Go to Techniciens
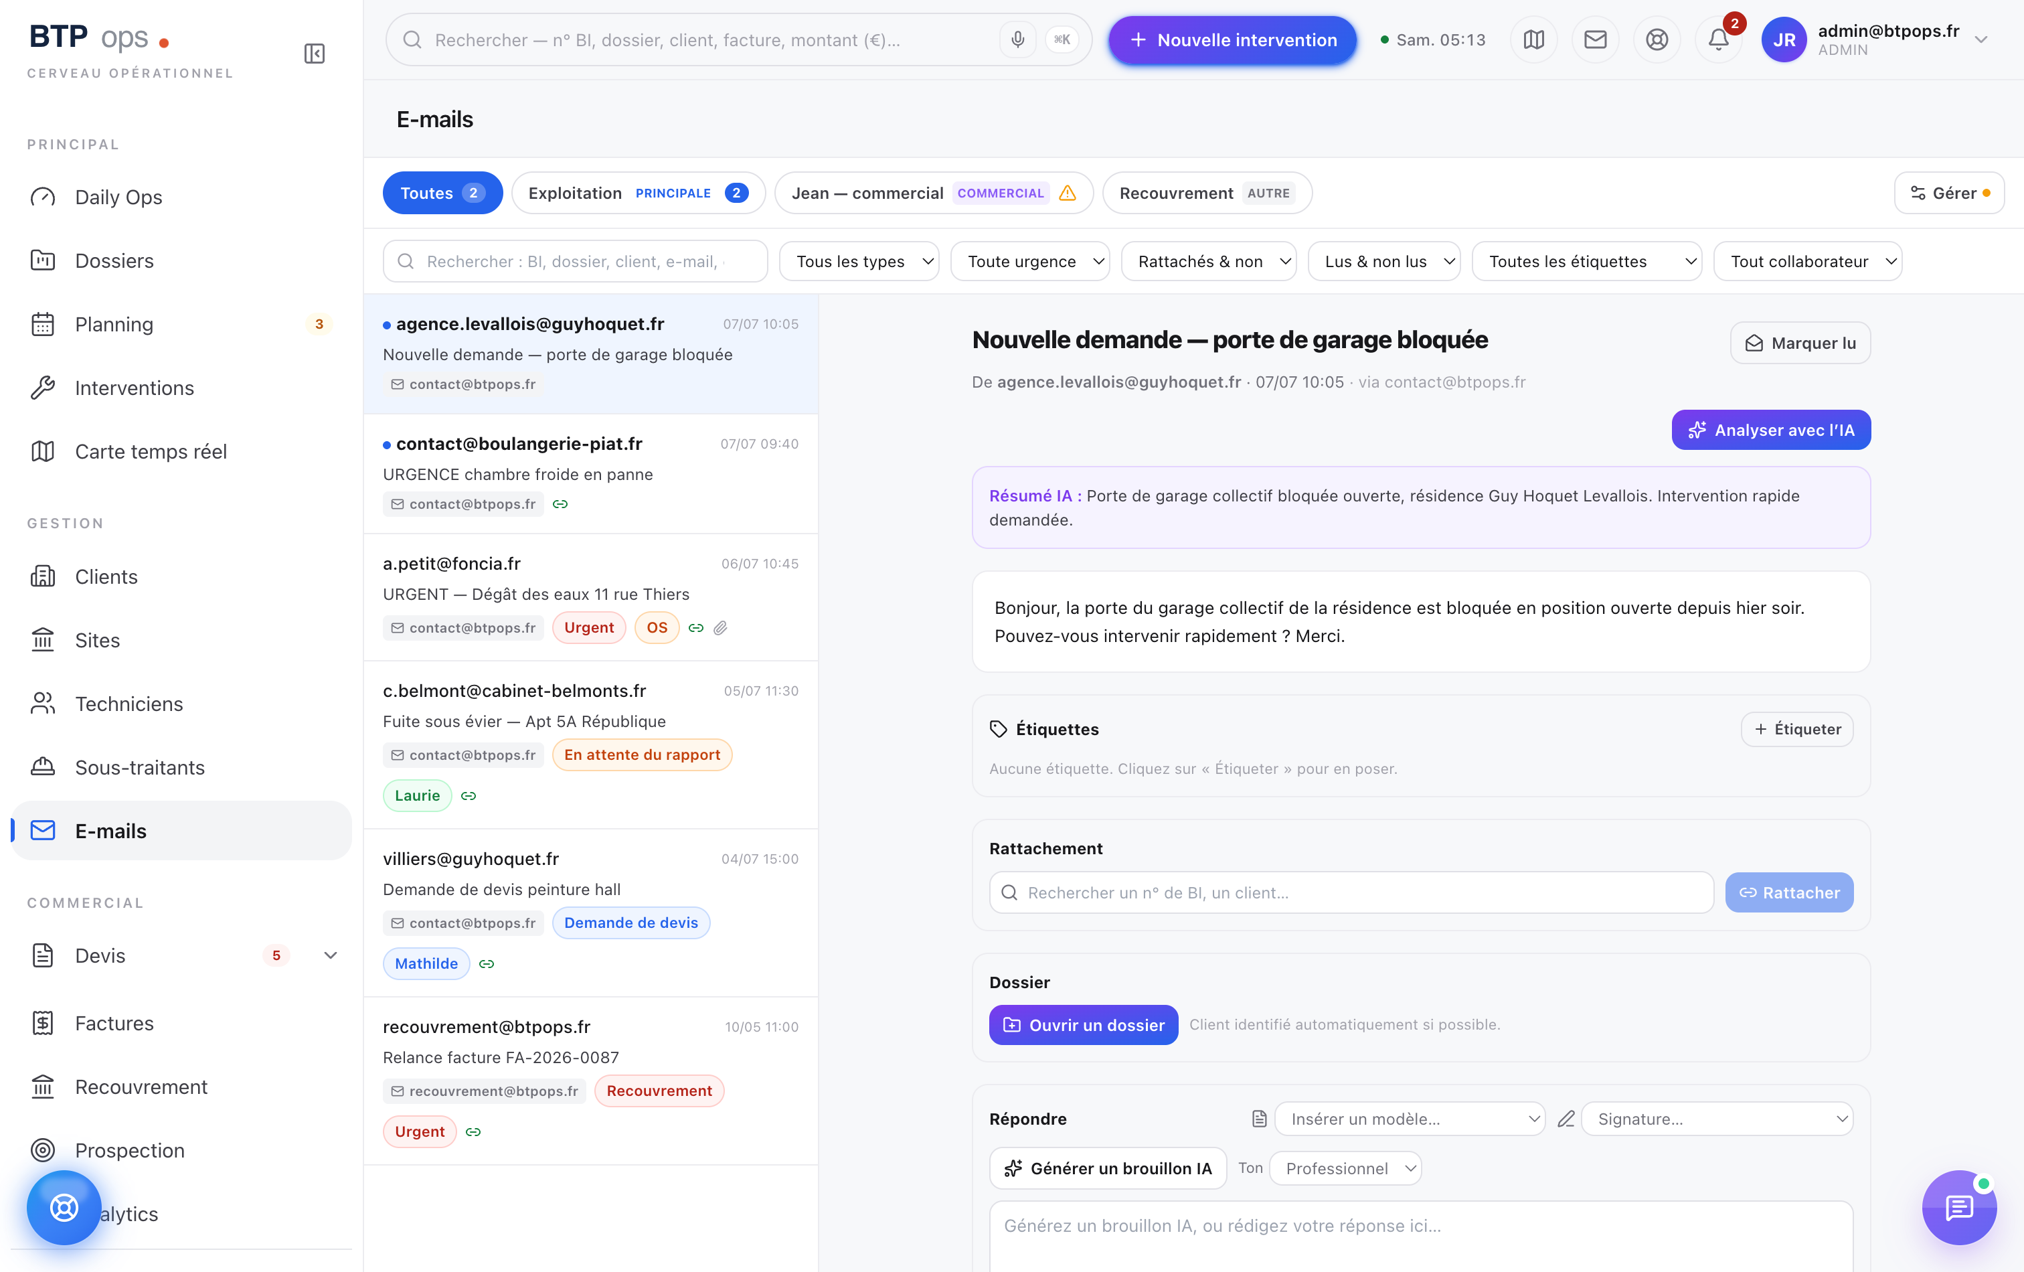Viewport: 2024px width, 1272px height. coord(181,704)
